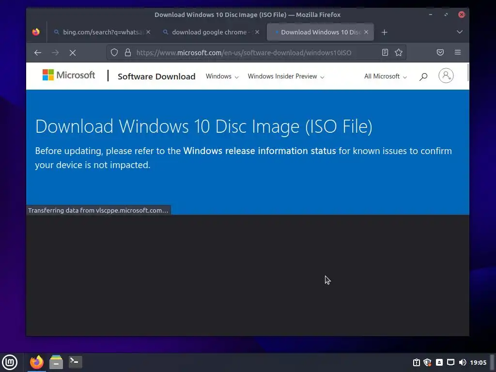Click the Microsoft logo
This screenshot has height=372, width=496.
coord(69,75)
